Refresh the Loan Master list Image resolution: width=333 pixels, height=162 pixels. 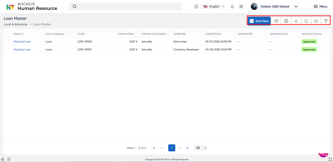(x=316, y=21)
